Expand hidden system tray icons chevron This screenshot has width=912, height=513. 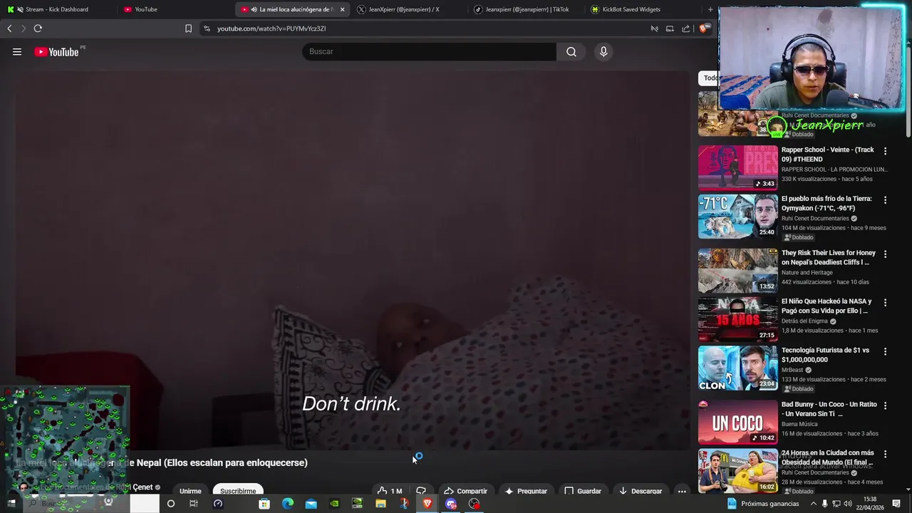(814, 504)
